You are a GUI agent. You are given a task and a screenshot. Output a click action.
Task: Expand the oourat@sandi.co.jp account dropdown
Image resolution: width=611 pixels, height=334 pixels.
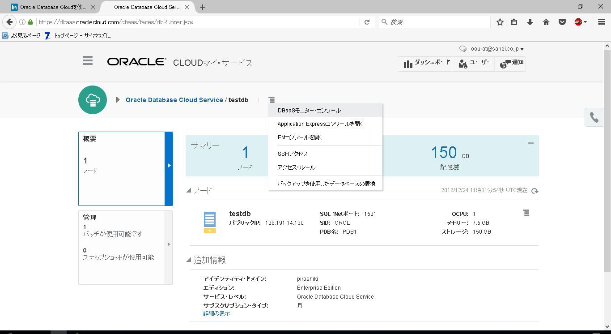497,49
